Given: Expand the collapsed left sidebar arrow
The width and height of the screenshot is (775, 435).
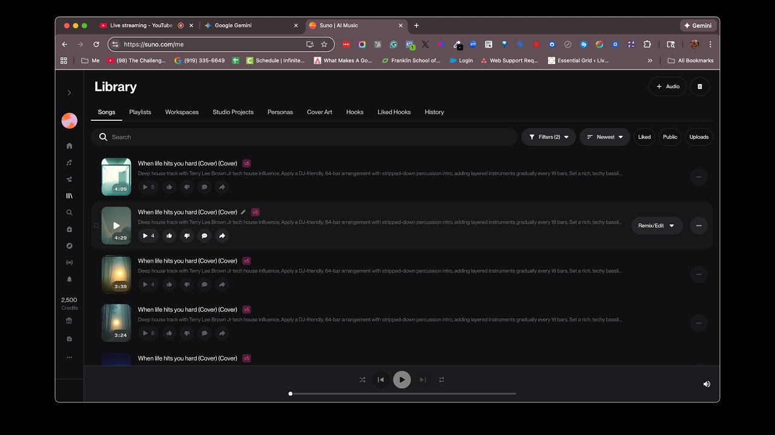Looking at the screenshot, I should [x=69, y=92].
